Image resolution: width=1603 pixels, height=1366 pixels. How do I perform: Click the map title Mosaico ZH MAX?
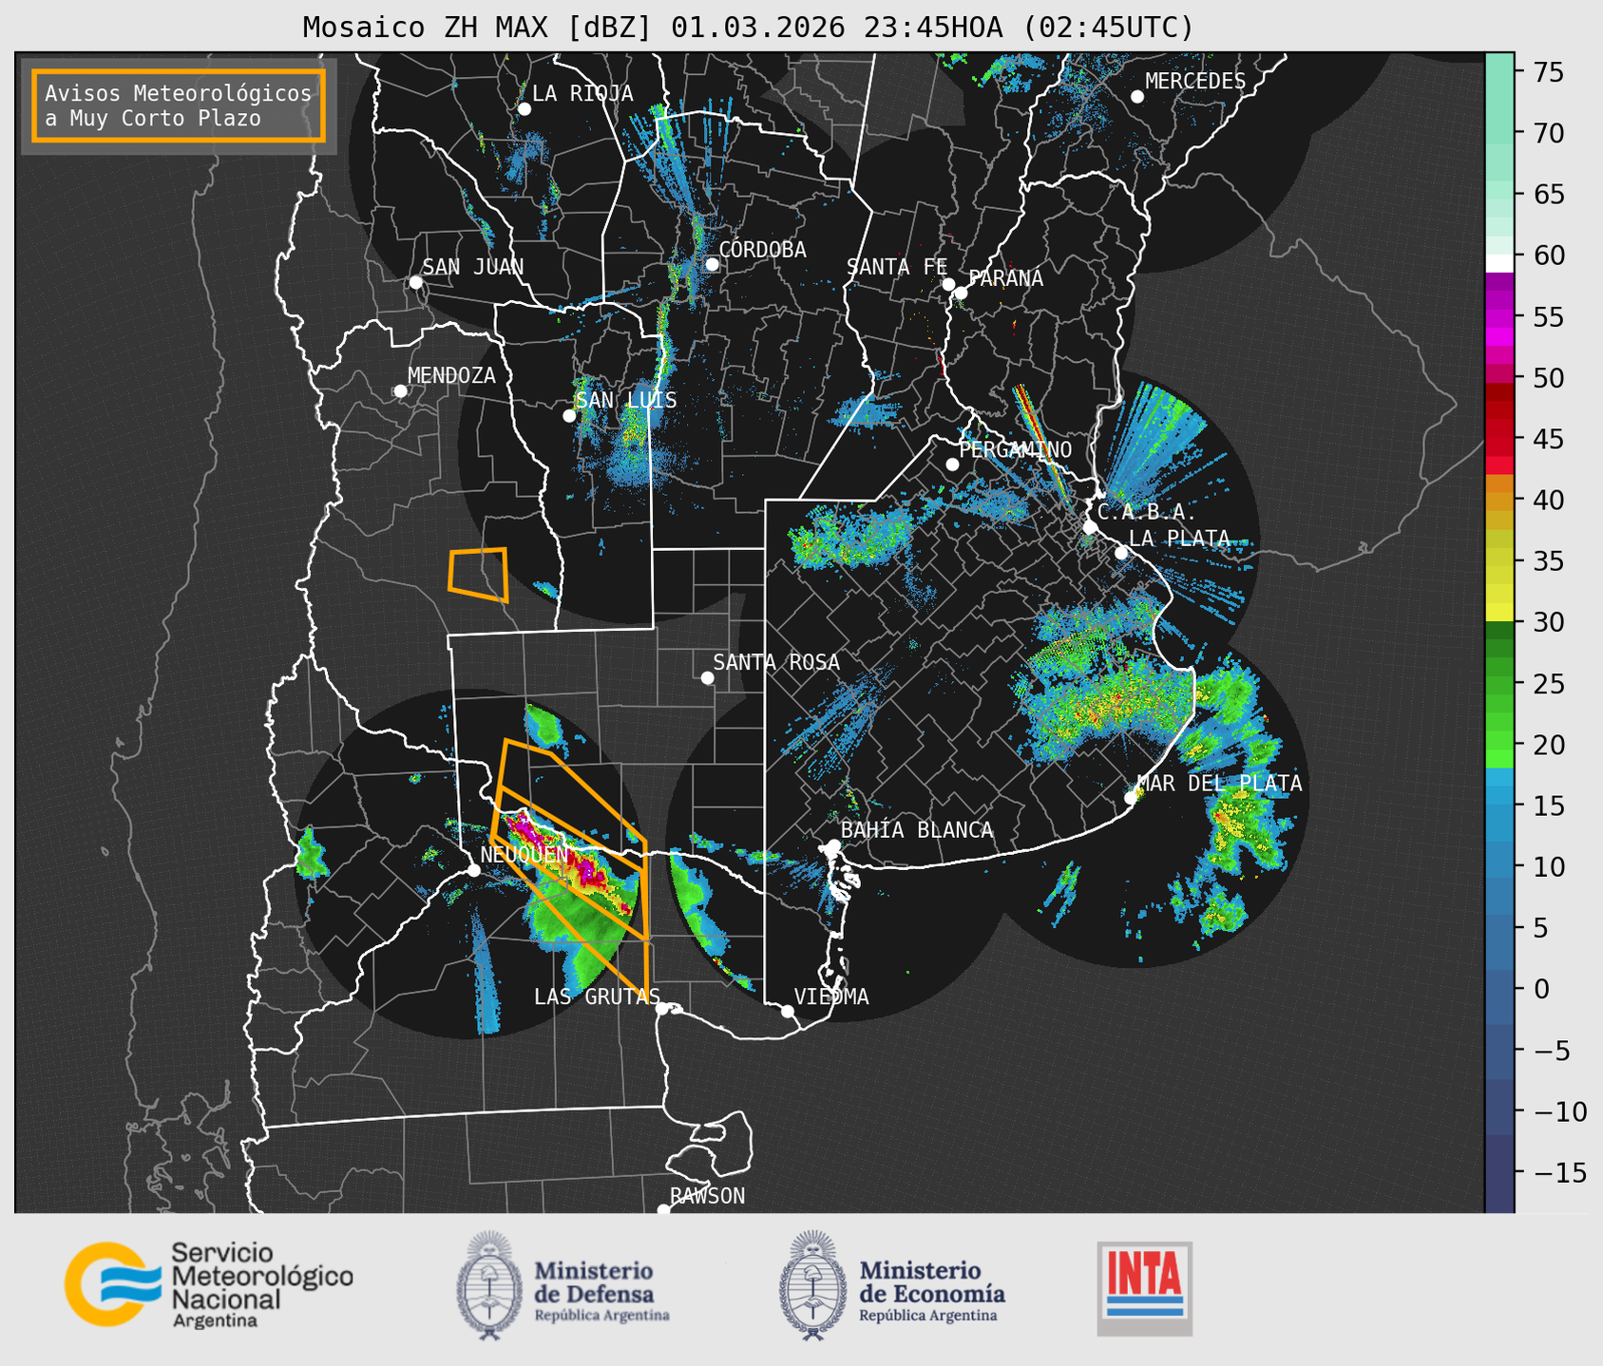click(x=748, y=28)
